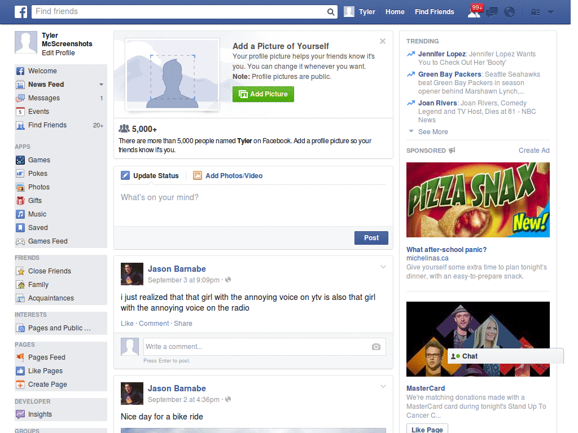Screen dimensions: 578x433
Task: Click Like on September 3 post
Action: pos(127,323)
